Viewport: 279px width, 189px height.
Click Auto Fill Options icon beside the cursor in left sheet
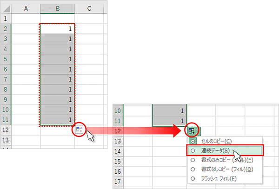click(80, 130)
